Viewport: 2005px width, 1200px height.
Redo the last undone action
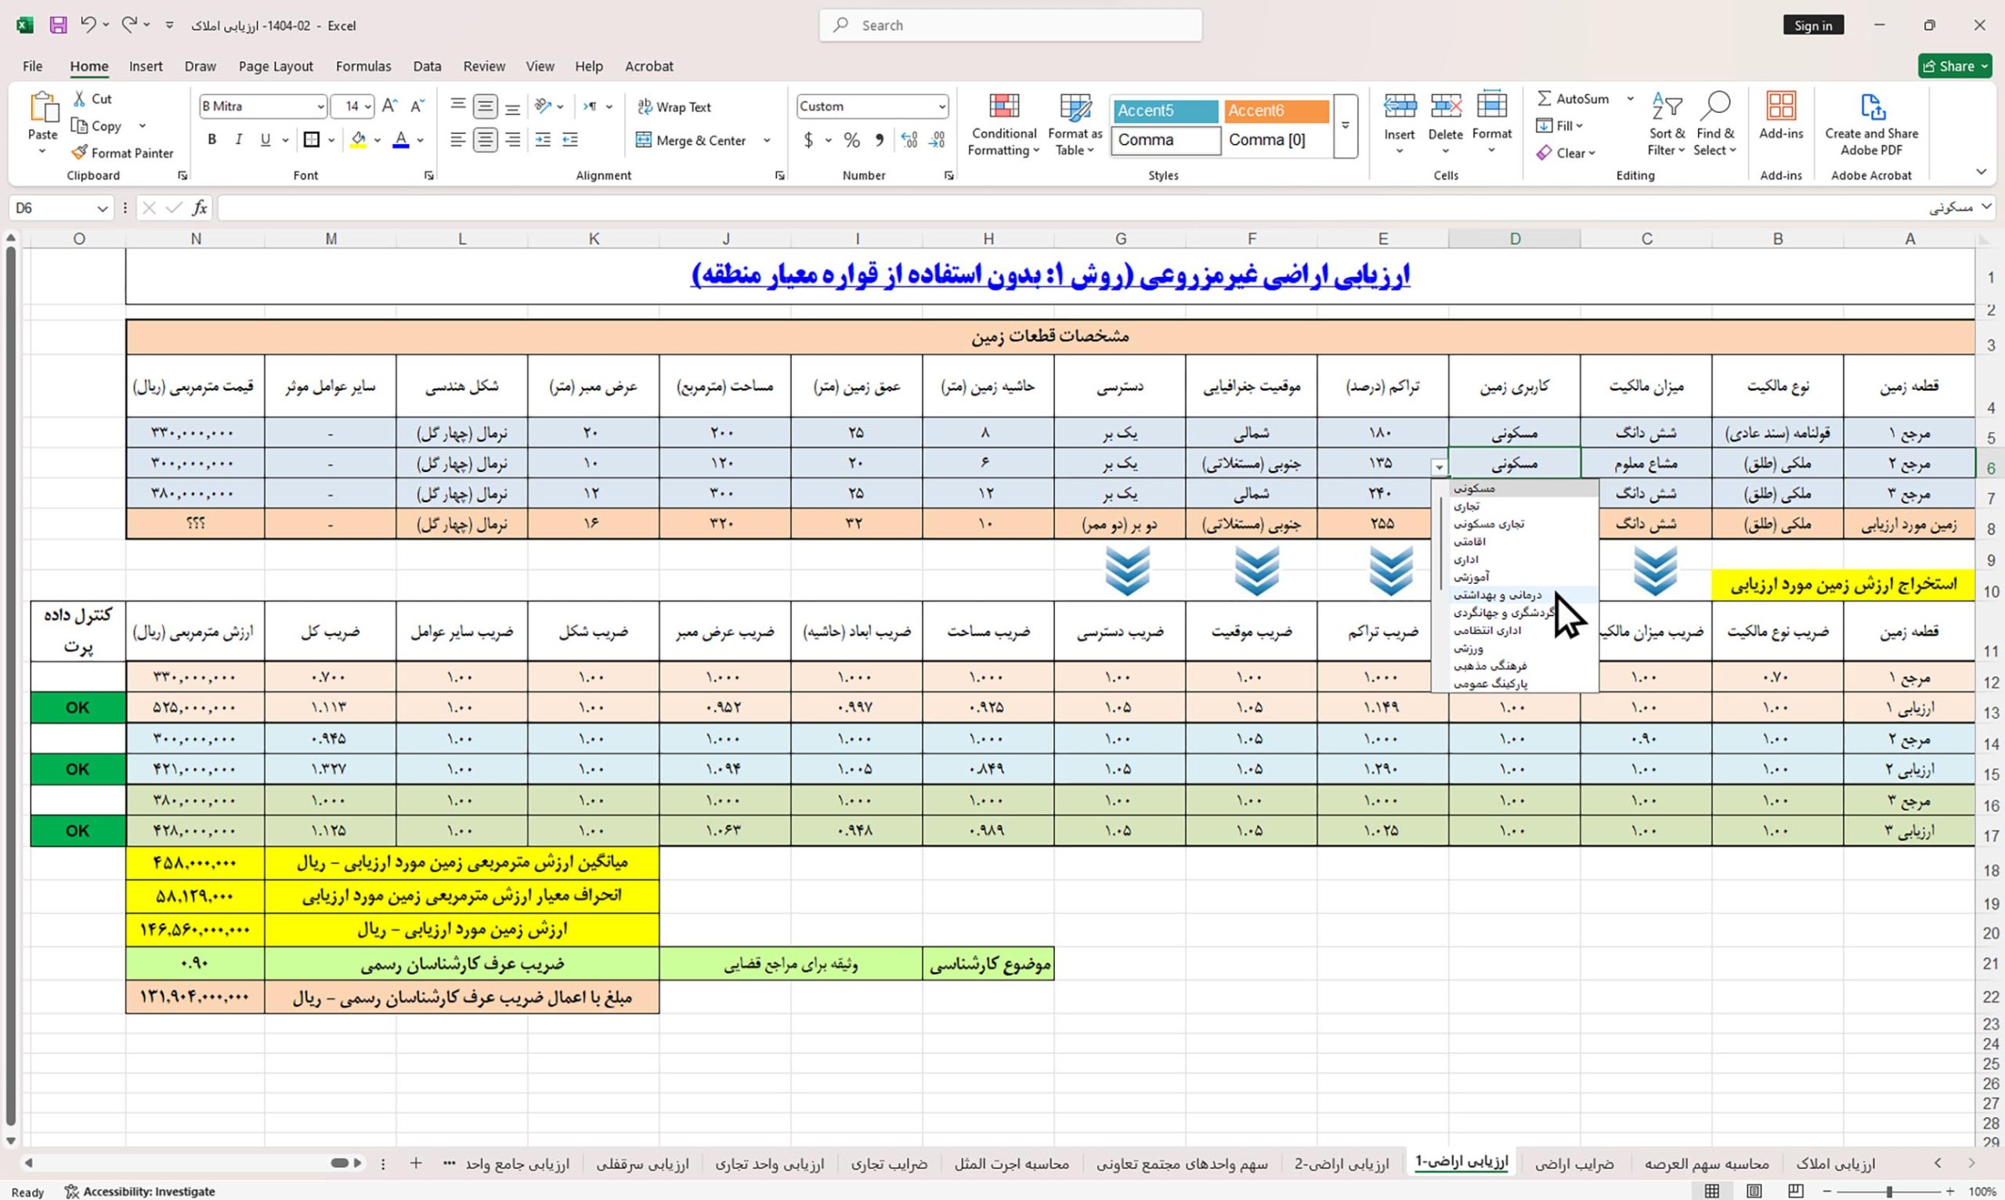(128, 25)
